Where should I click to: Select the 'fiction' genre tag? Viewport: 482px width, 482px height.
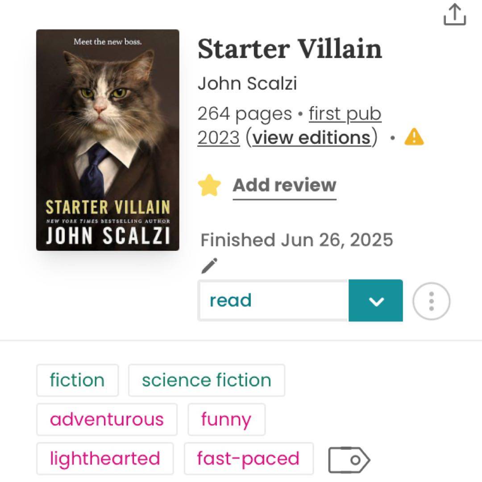(x=77, y=380)
